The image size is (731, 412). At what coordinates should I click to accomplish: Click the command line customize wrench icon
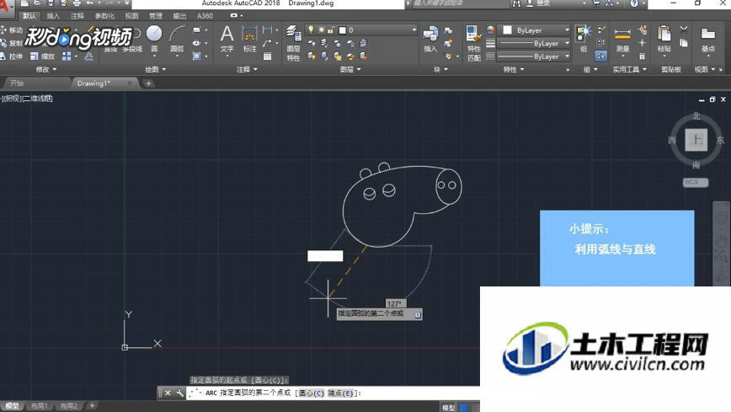[180, 393]
